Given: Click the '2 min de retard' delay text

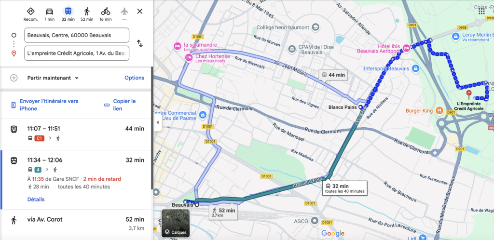Looking at the screenshot, I should coord(102,179).
